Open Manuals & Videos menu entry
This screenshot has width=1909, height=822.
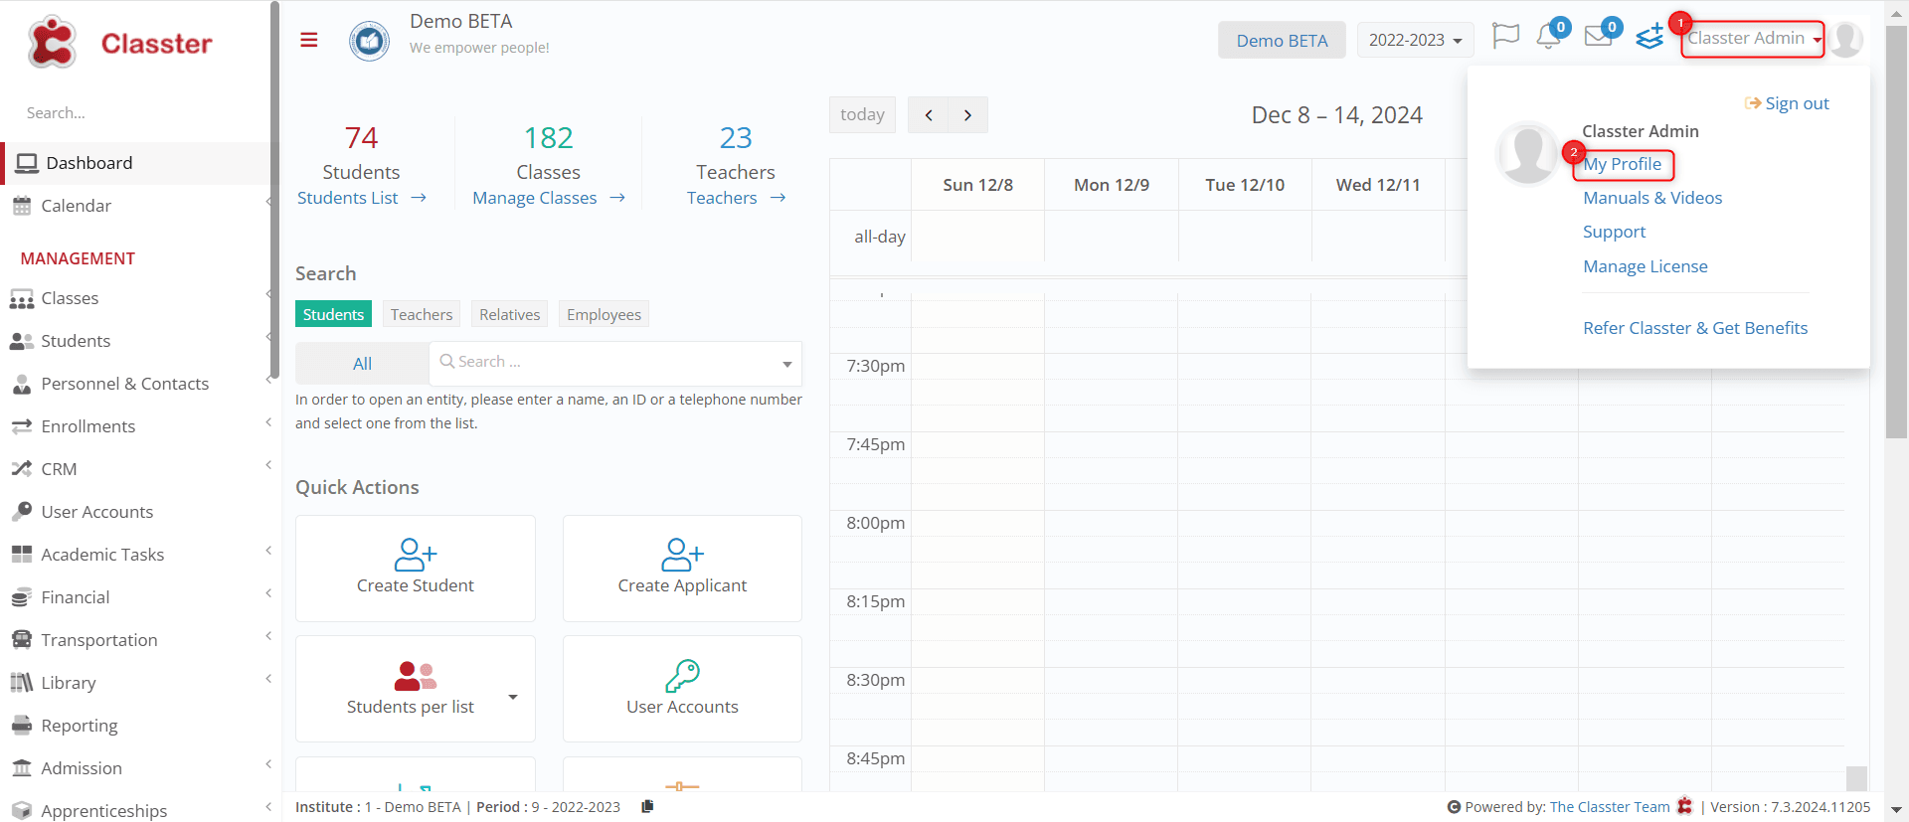coord(1652,198)
